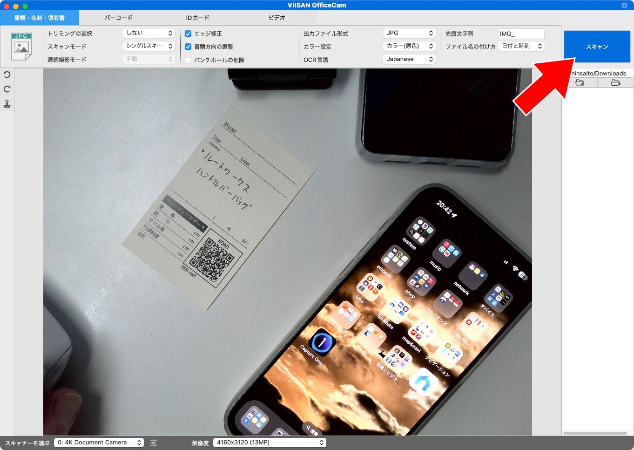Click the JPG file format icon
This screenshot has height=450, width=634.
(x=21, y=46)
